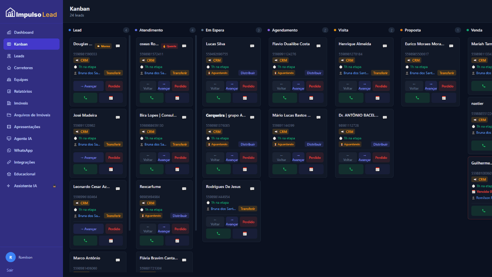
Task: Call Lucas Silva using phone button
Action: 218,98
